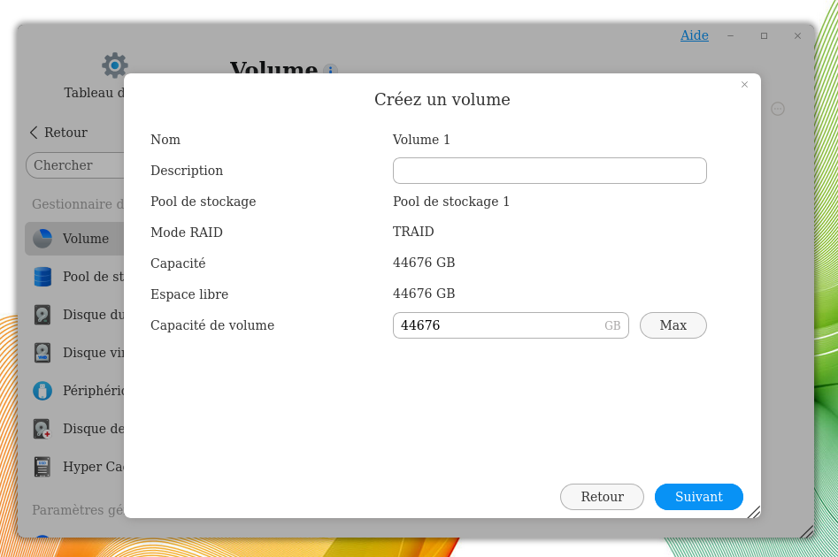Select the Disque dur hard drive icon
838x557 pixels.
click(x=42, y=315)
